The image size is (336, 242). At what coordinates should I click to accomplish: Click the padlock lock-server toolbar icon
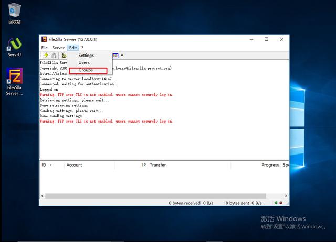(x=54, y=56)
